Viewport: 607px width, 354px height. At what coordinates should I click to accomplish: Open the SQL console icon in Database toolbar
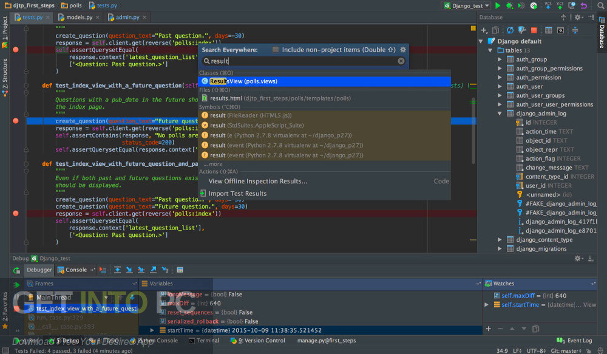click(x=560, y=30)
